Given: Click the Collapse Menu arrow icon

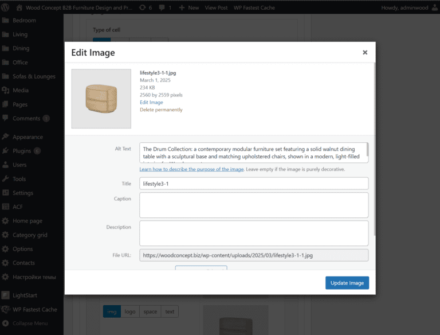Looking at the screenshot, I should point(6,323).
